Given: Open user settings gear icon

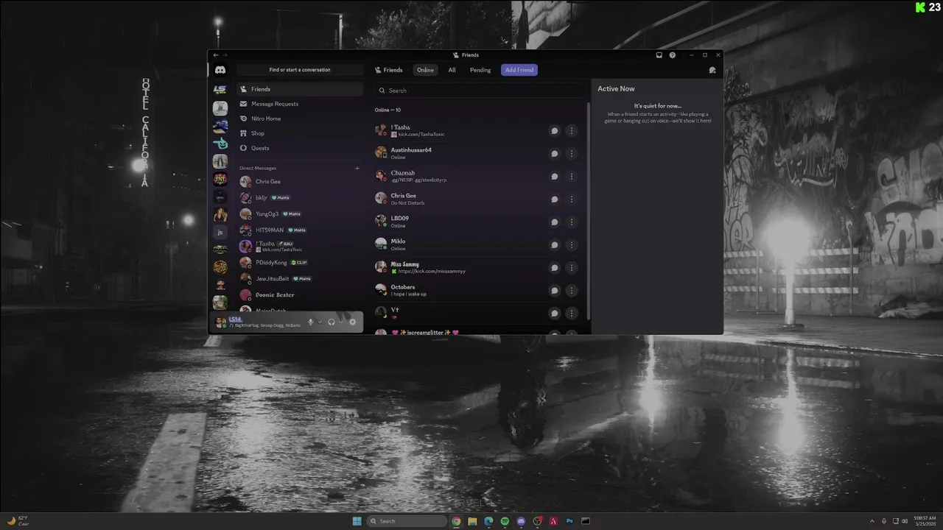Looking at the screenshot, I should tap(352, 322).
